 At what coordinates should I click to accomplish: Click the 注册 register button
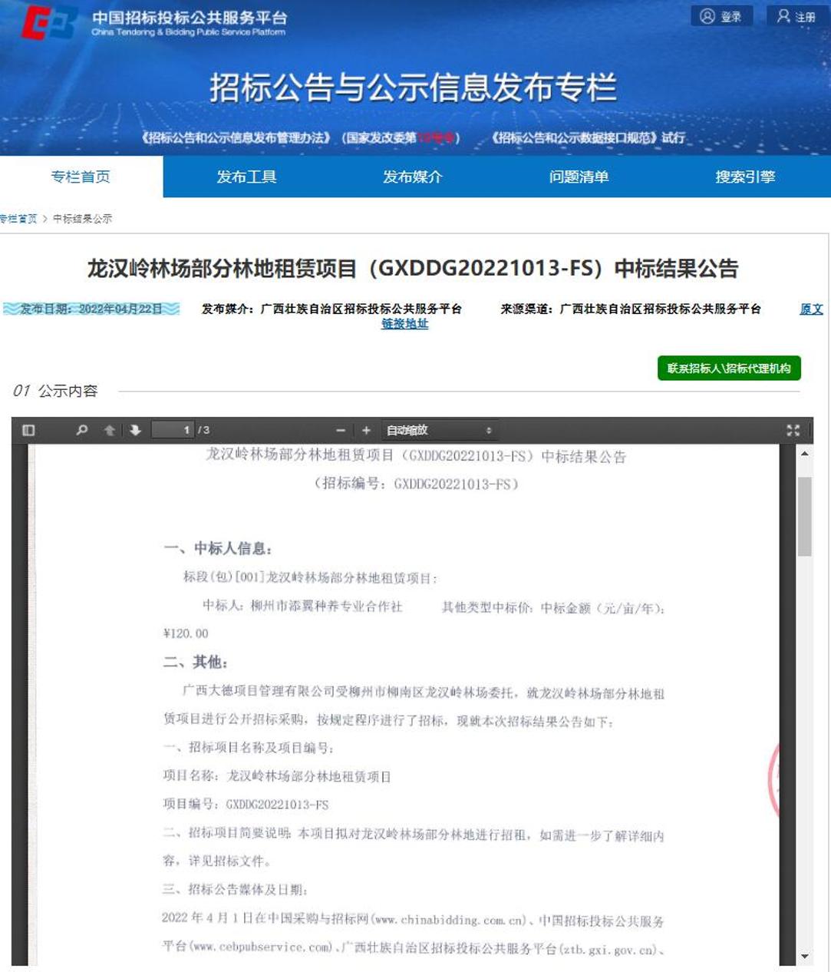(797, 16)
